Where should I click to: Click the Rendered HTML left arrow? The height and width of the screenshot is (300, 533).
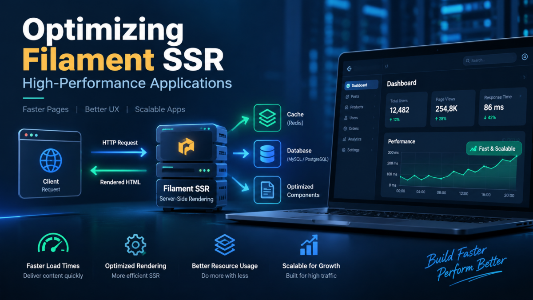click(x=119, y=171)
